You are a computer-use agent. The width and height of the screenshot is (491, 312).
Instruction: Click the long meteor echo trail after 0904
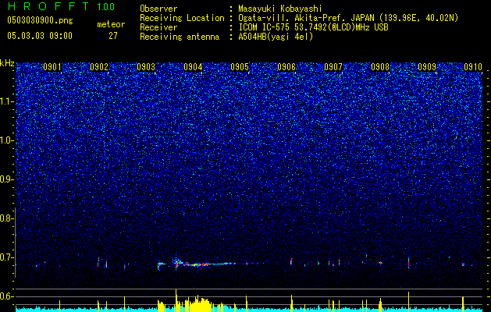click(208, 264)
